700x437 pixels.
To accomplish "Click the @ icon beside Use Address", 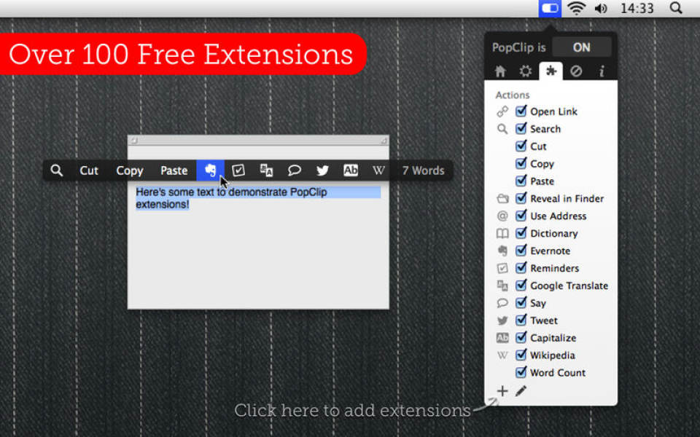I will [x=502, y=216].
